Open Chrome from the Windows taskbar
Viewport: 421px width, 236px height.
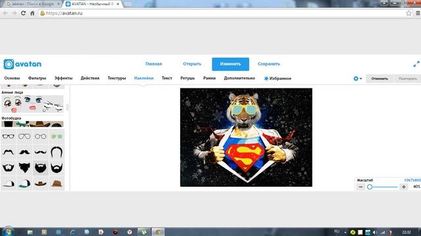click(158, 232)
